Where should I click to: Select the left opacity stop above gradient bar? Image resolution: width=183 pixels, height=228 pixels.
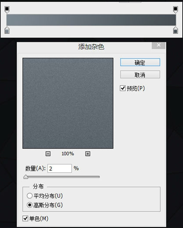(7, 10)
